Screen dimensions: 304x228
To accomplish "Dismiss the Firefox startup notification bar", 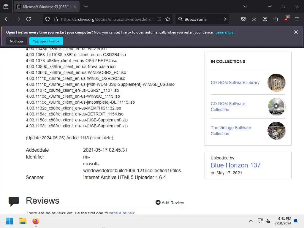I will click(296, 32).
